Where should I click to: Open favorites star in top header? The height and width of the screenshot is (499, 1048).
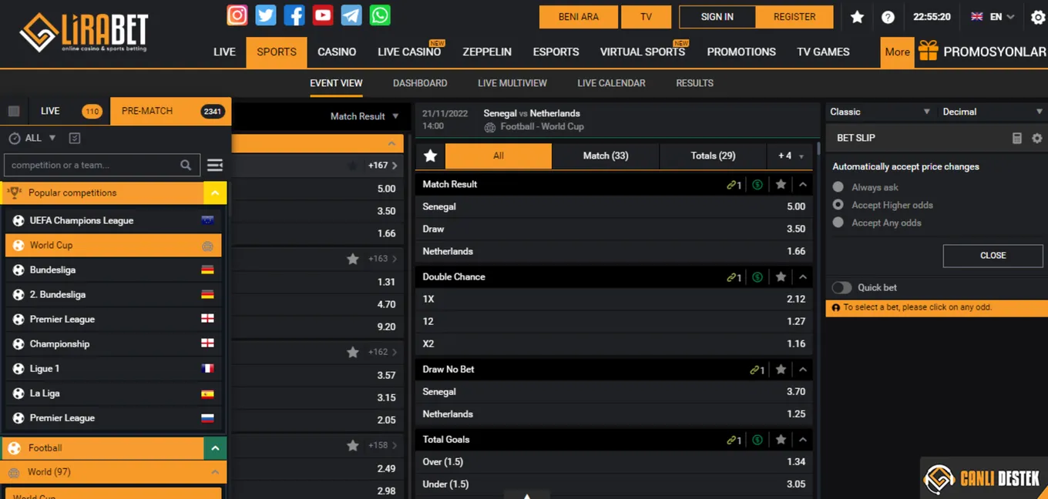click(x=857, y=17)
